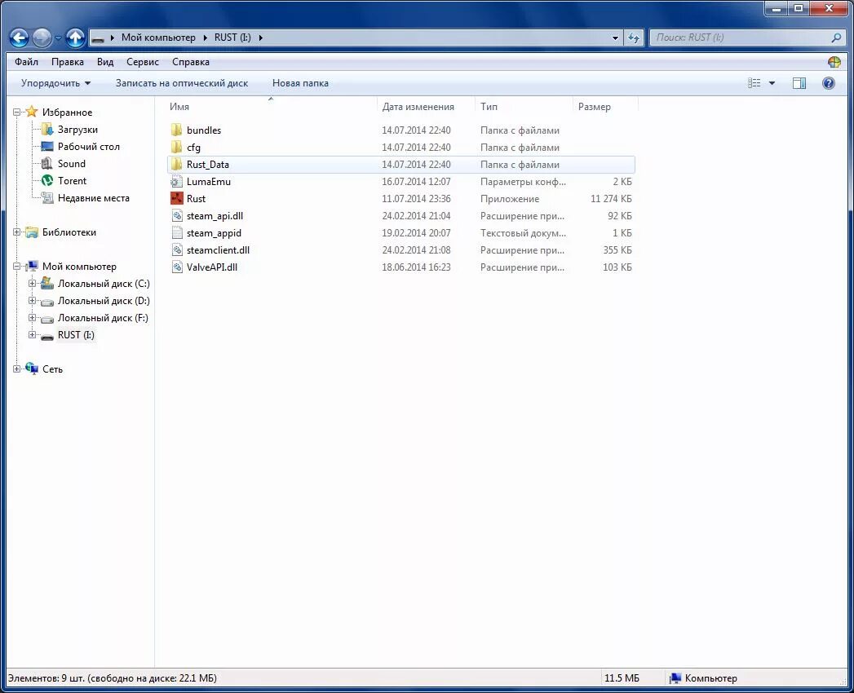Open view options dropdown arrow
The width and height of the screenshot is (854, 693).
pos(772,83)
